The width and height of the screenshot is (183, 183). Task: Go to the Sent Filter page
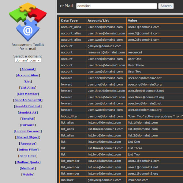(x=28, y=156)
